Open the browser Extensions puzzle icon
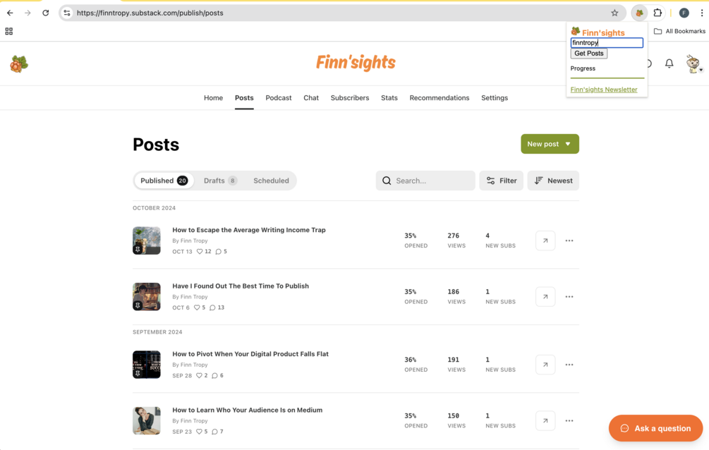 658,13
